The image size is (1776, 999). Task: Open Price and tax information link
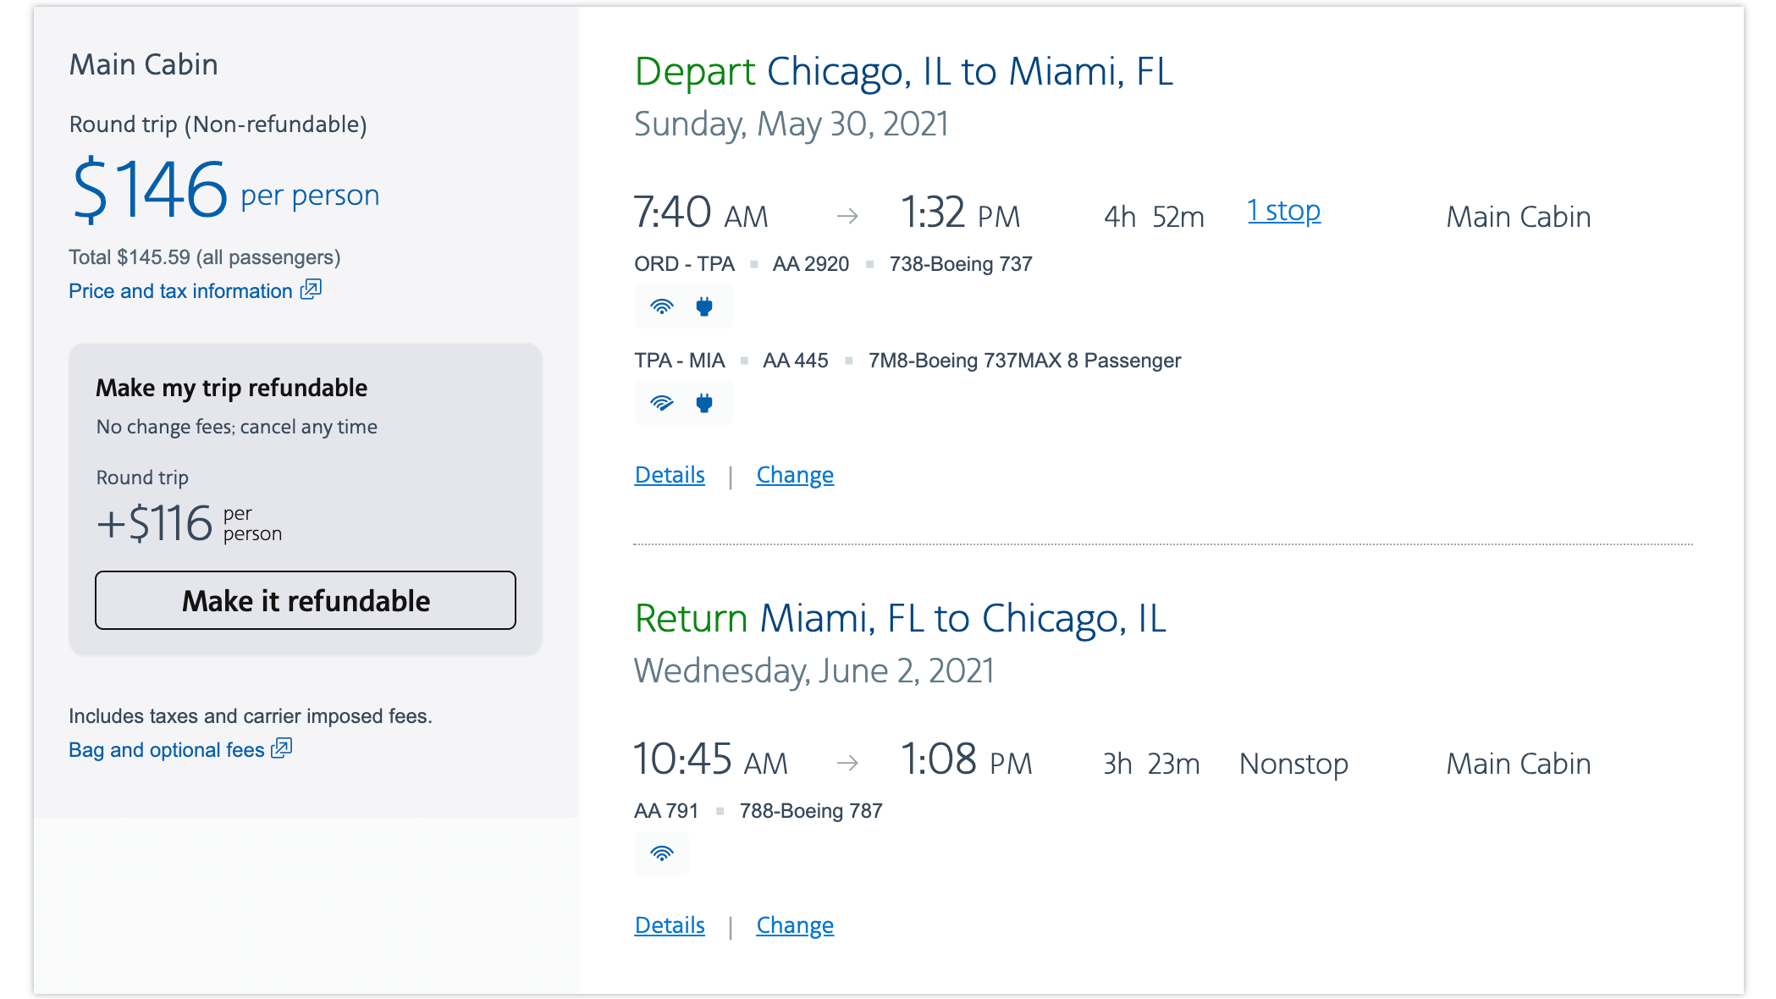tap(180, 291)
